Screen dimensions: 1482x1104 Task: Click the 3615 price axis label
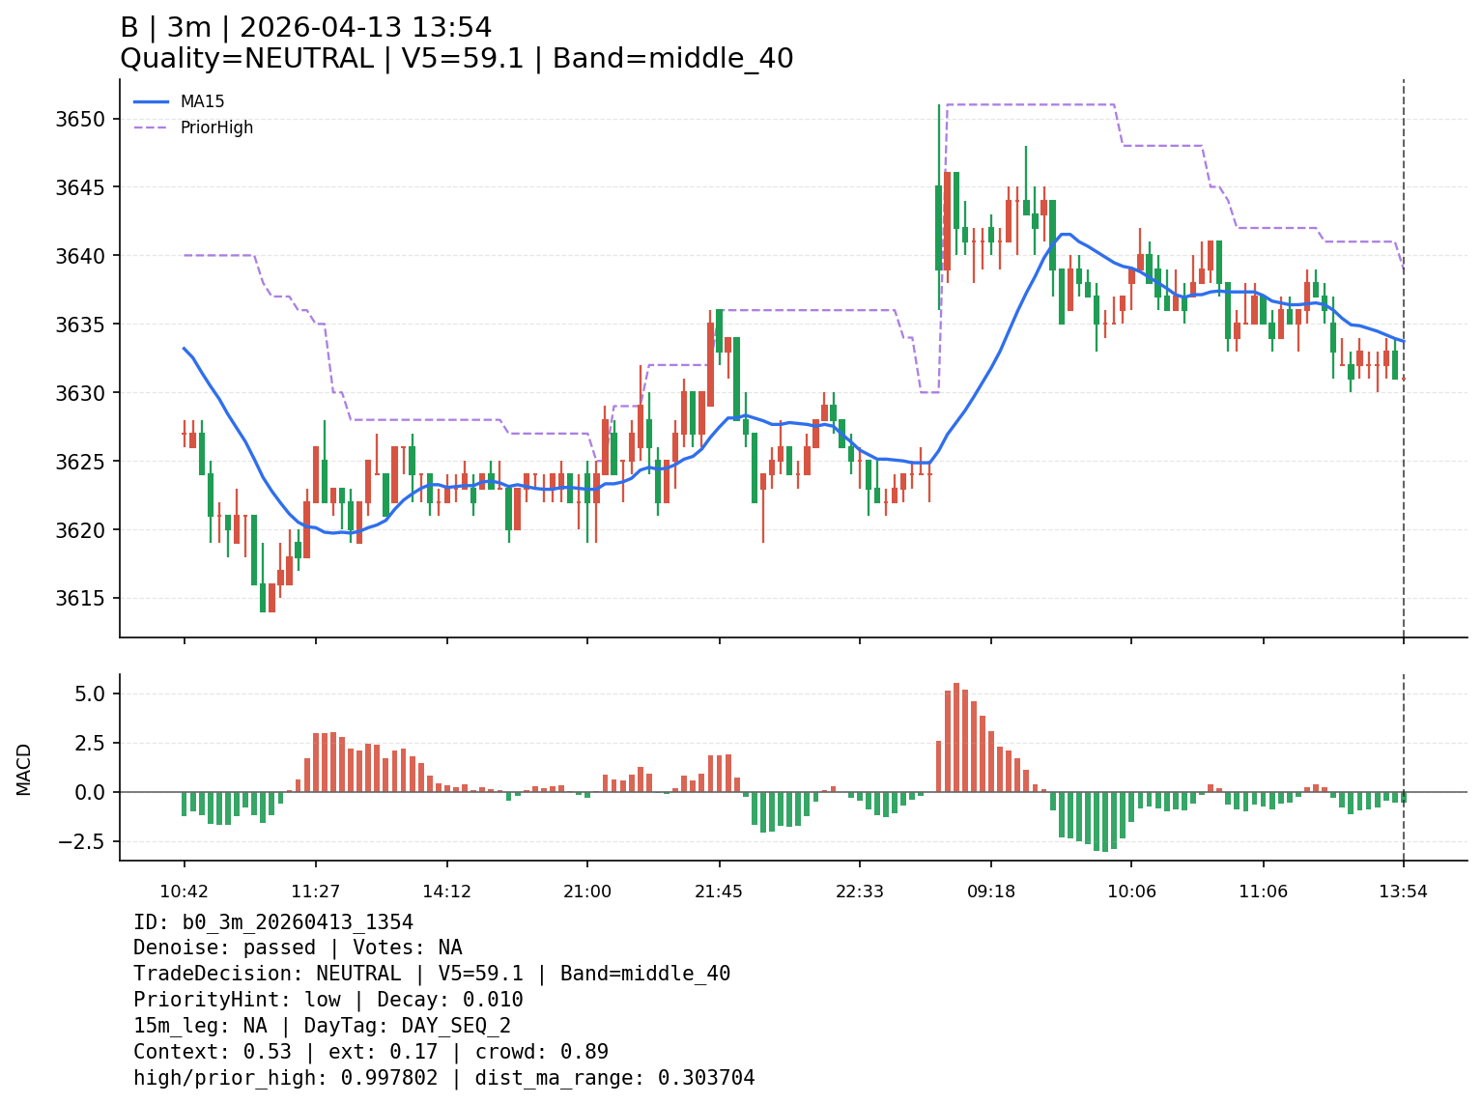(x=87, y=599)
